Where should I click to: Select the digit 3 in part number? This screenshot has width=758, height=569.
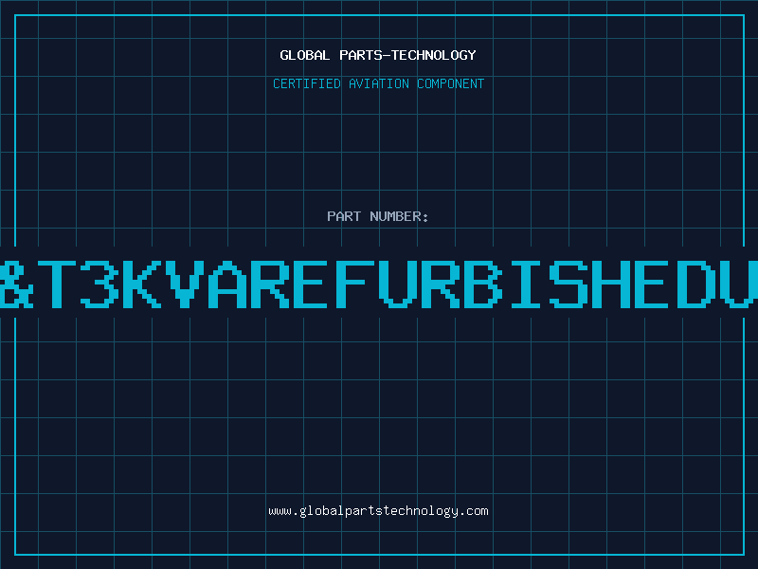point(99,284)
